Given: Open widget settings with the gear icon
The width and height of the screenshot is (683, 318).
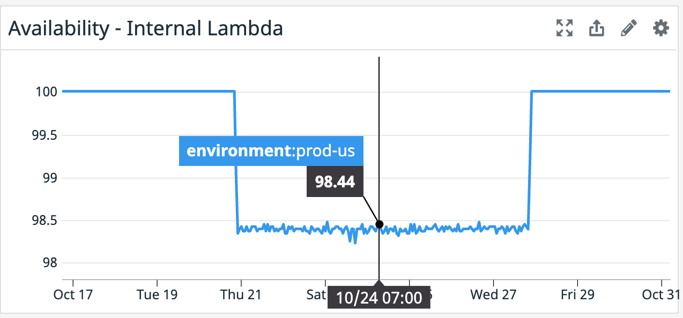Looking at the screenshot, I should 660,28.
